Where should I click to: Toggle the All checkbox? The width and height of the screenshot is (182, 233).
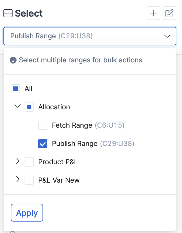(x=15, y=89)
